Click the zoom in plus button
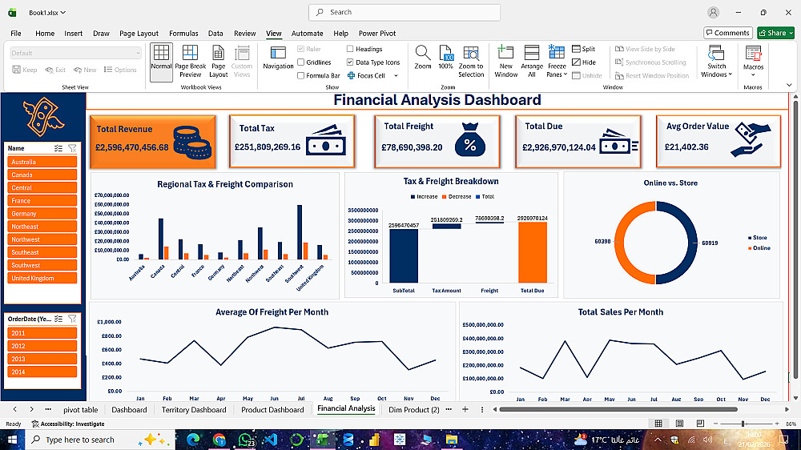 point(777,424)
